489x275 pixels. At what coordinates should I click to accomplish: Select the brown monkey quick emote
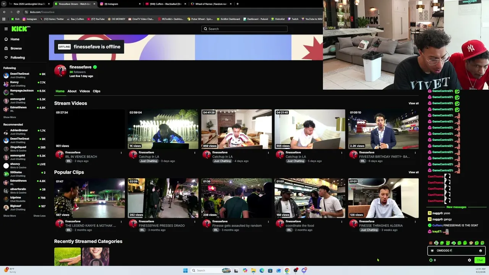tap(471, 243)
